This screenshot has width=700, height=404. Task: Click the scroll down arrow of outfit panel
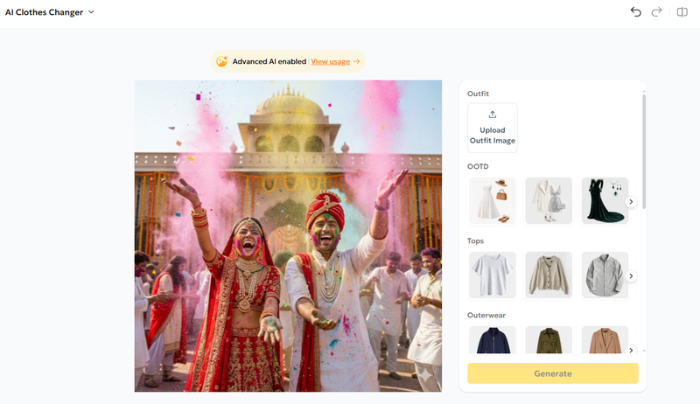[644, 351]
